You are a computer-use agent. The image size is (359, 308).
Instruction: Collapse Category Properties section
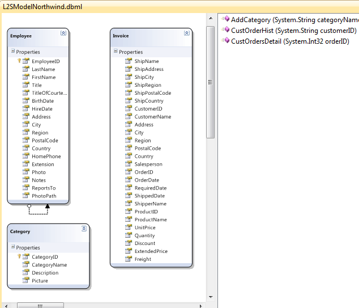point(13,247)
